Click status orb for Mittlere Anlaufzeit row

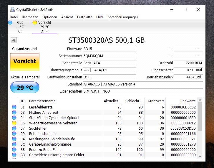pyautogui.click(x=14, y=112)
